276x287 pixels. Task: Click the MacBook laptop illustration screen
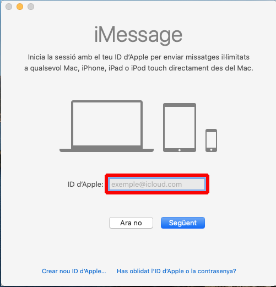(x=107, y=124)
